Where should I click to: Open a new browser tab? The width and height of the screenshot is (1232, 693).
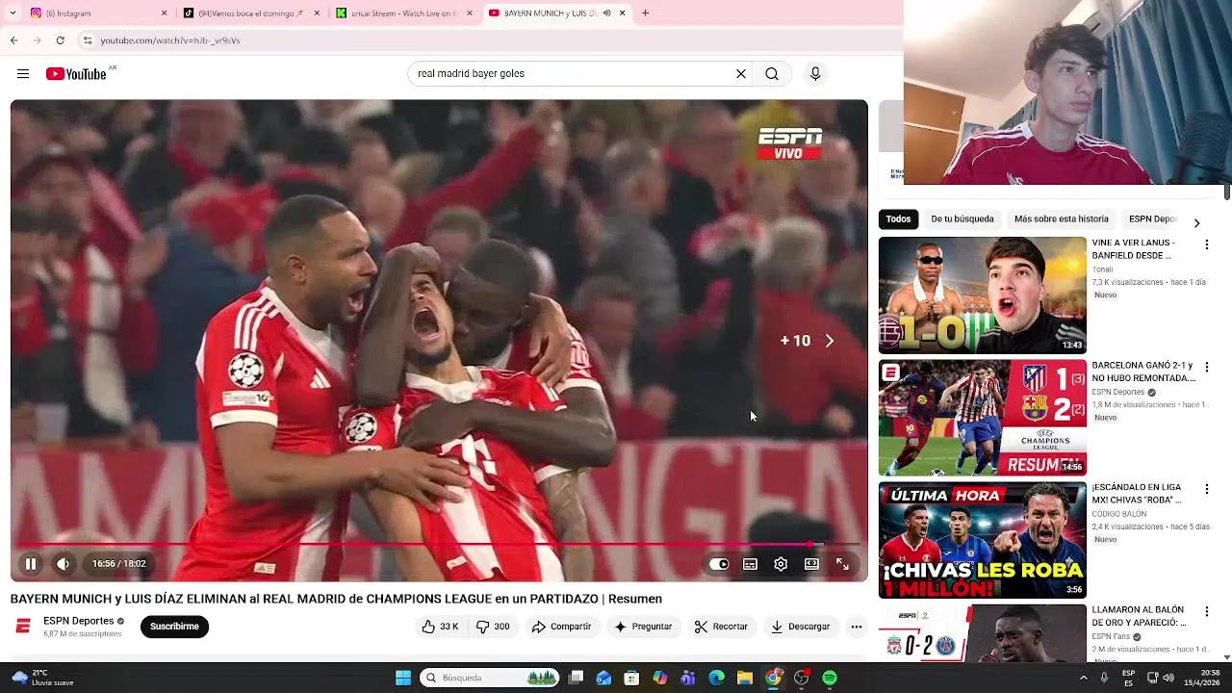pos(645,13)
